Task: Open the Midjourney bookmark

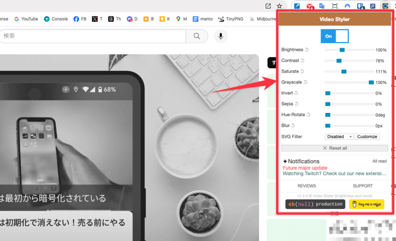Action: (263, 19)
